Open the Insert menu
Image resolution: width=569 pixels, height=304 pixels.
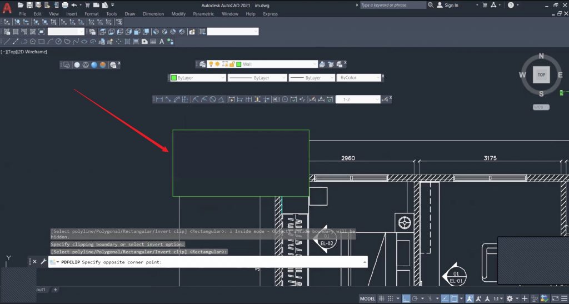pos(72,14)
